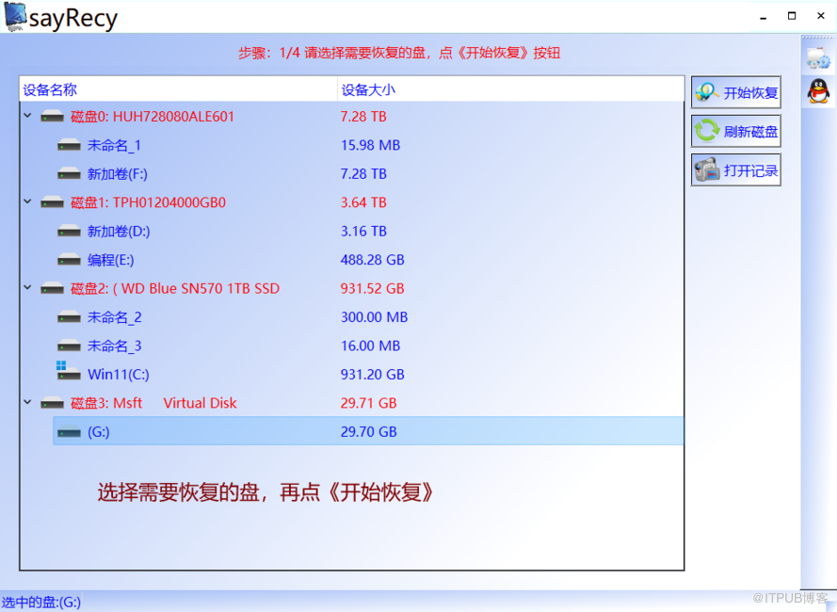Click the 3.64 TB size value
The image size is (837, 612).
pyautogui.click(x=363, y=202)
